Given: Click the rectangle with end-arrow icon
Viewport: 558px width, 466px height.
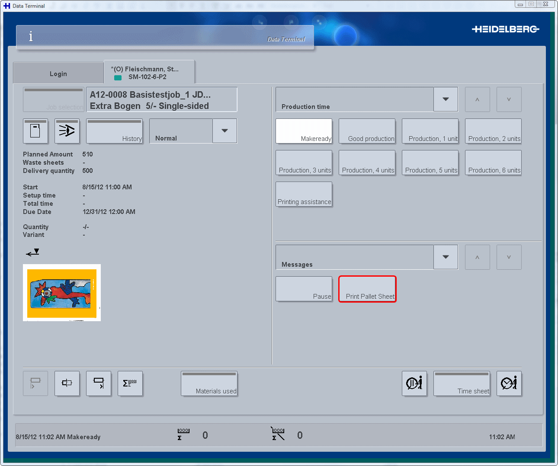Looking at the screenshot, I should (99, 383).
